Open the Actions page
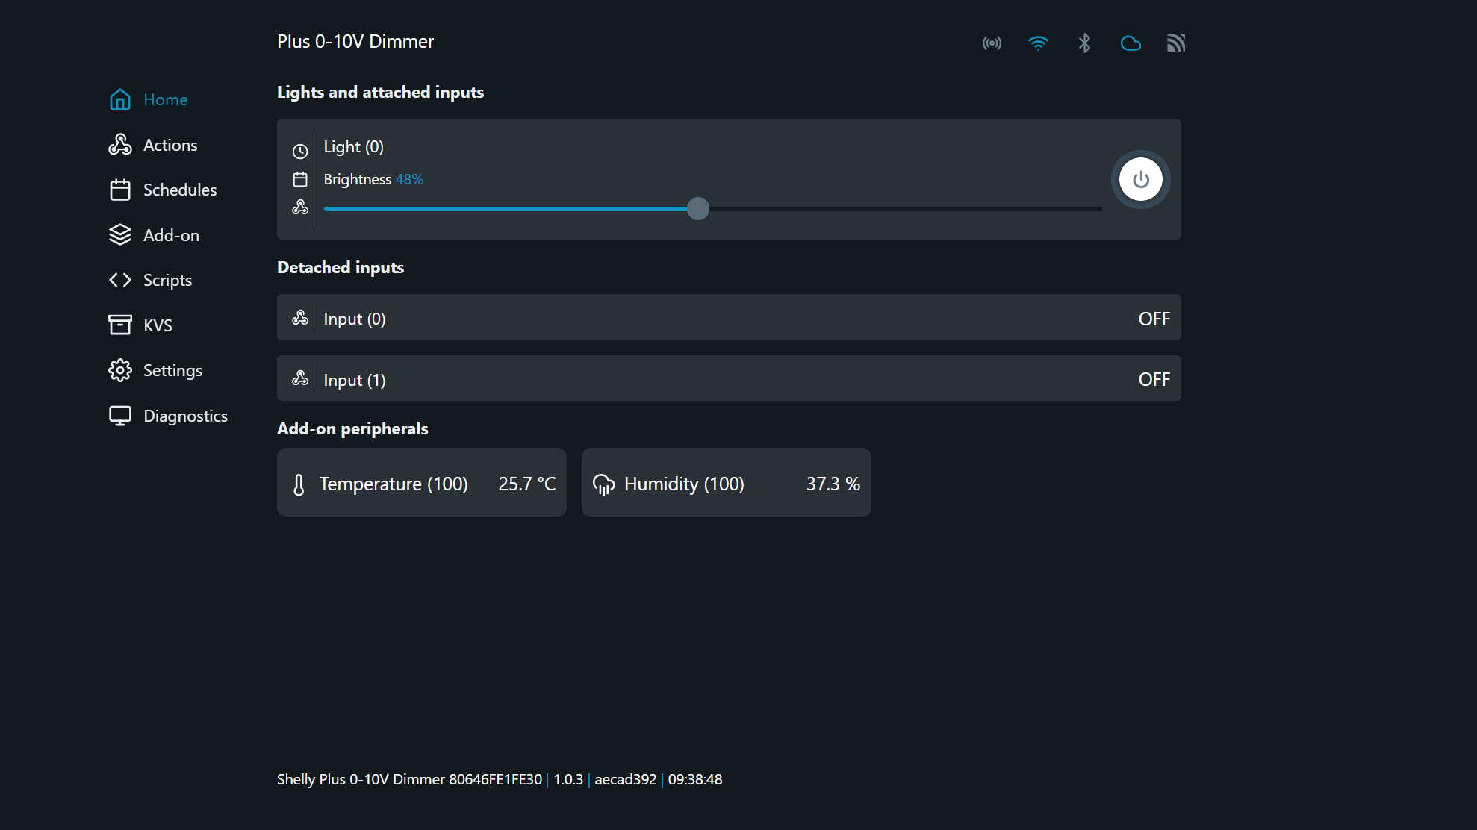This screenshot has width=1477, height=830. point(170,145)
